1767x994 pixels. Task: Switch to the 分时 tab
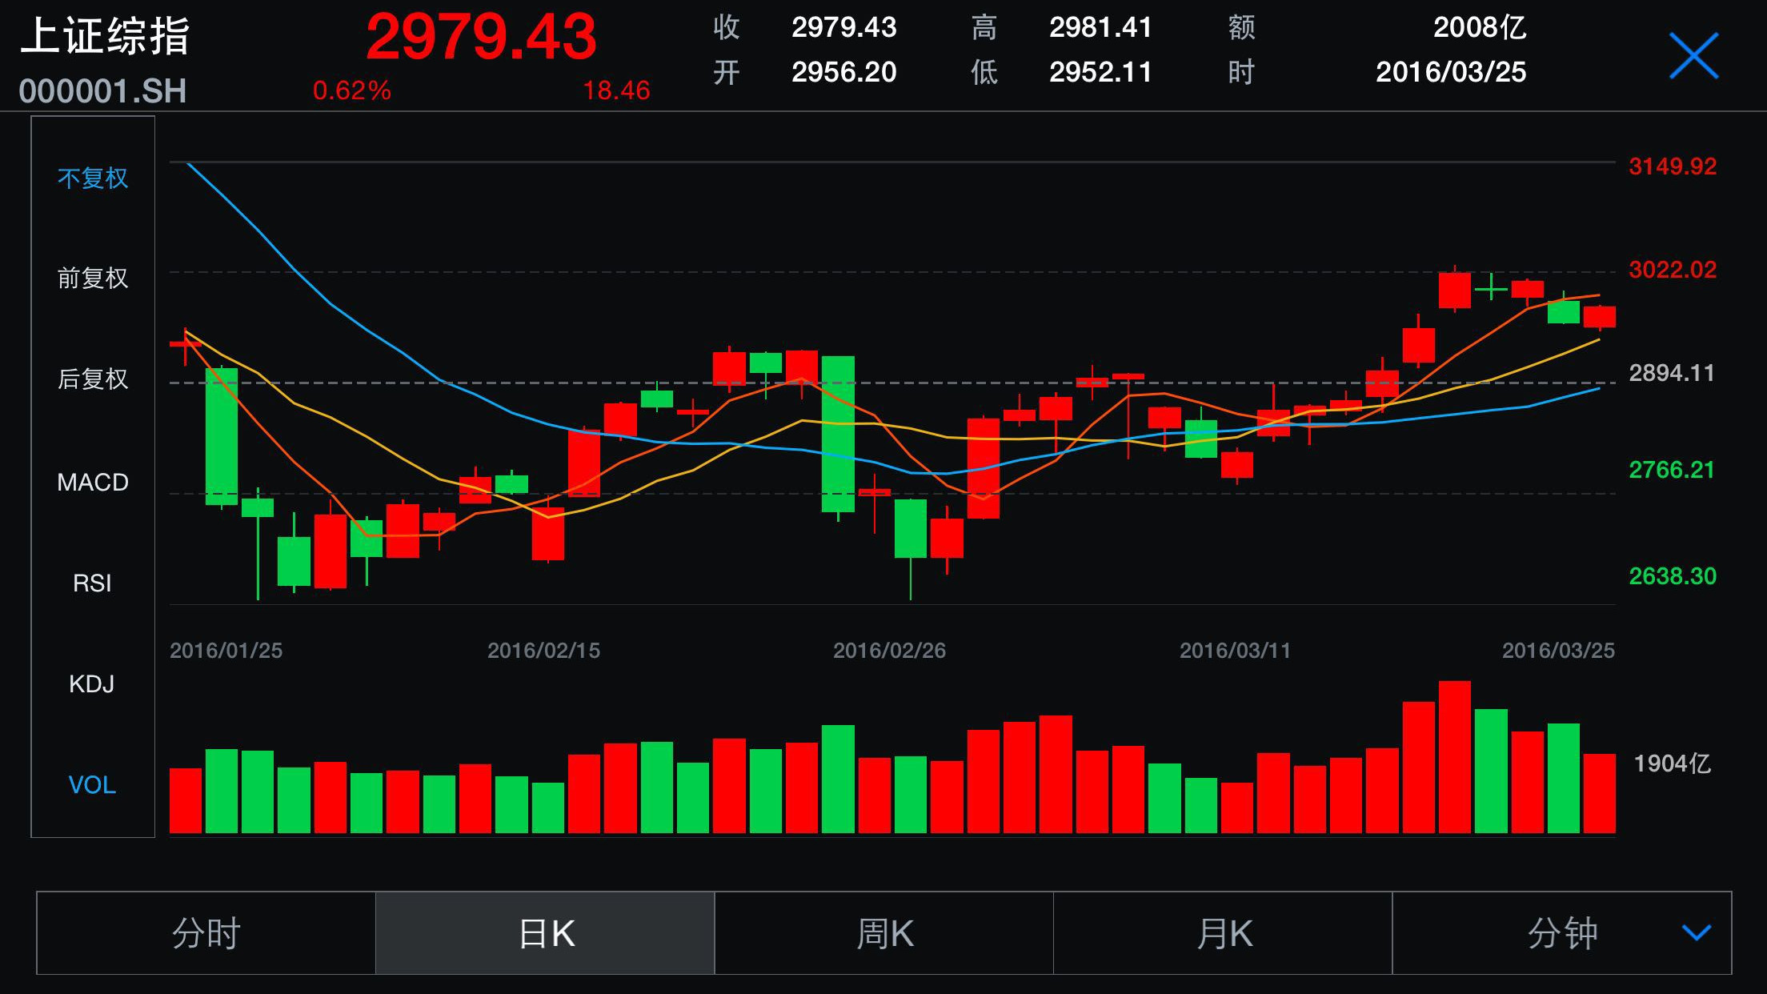tap(206, 933)
